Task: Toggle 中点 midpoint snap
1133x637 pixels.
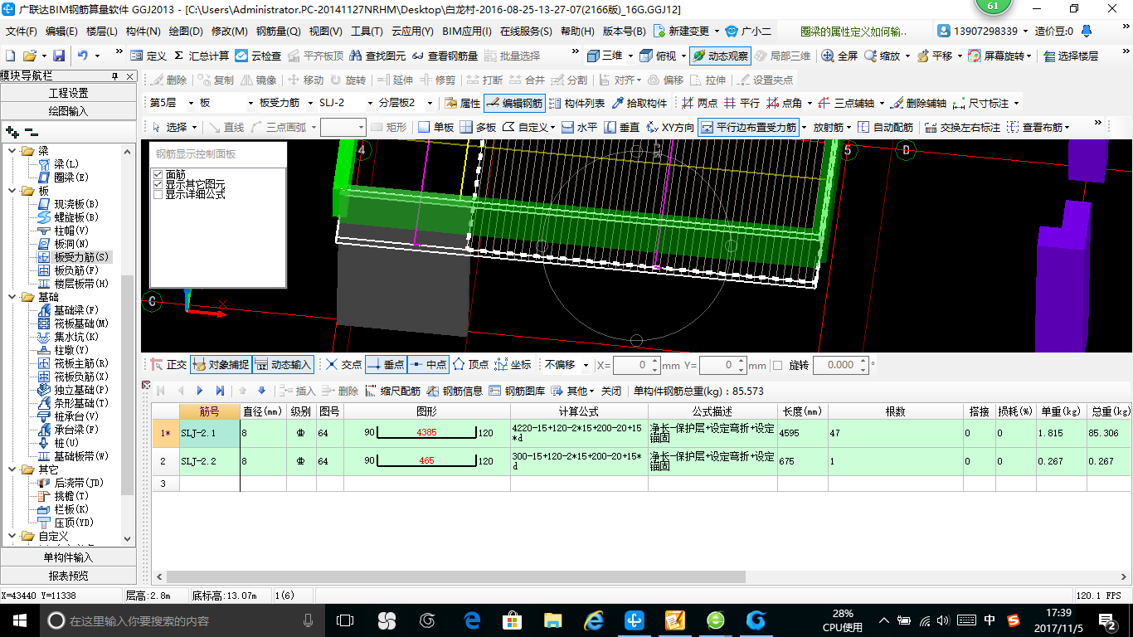Action: (429, 365)
